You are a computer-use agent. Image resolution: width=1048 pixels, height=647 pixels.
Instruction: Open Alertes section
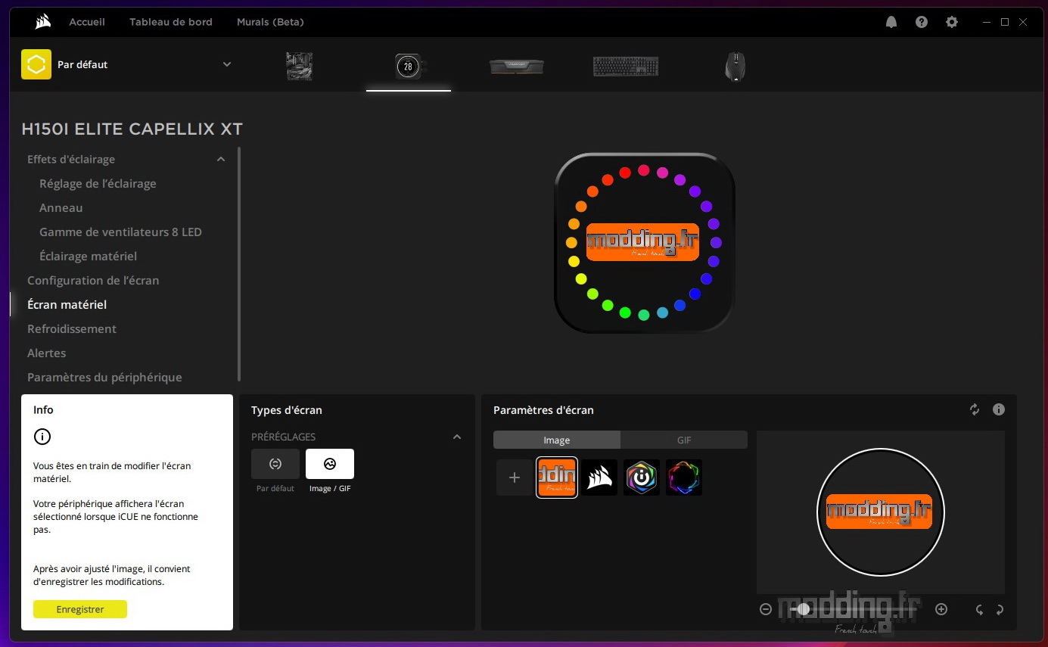tap(46, 353)
